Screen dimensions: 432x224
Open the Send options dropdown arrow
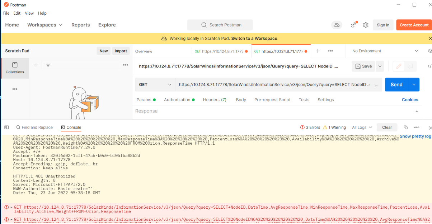[x=414, y=85]
